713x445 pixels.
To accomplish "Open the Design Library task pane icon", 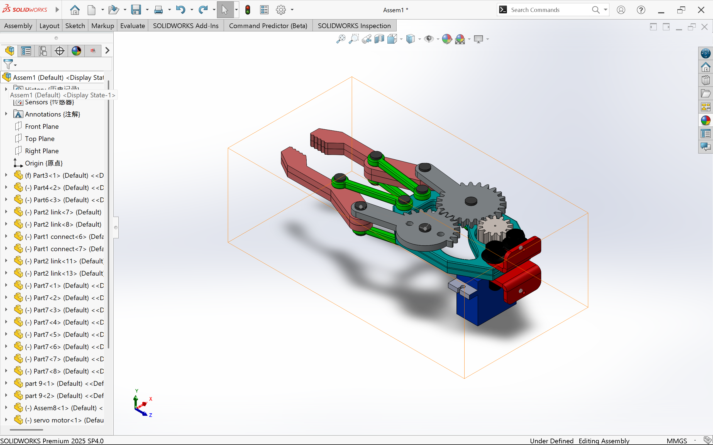I will pyautogui.click(x=706, y=80).
